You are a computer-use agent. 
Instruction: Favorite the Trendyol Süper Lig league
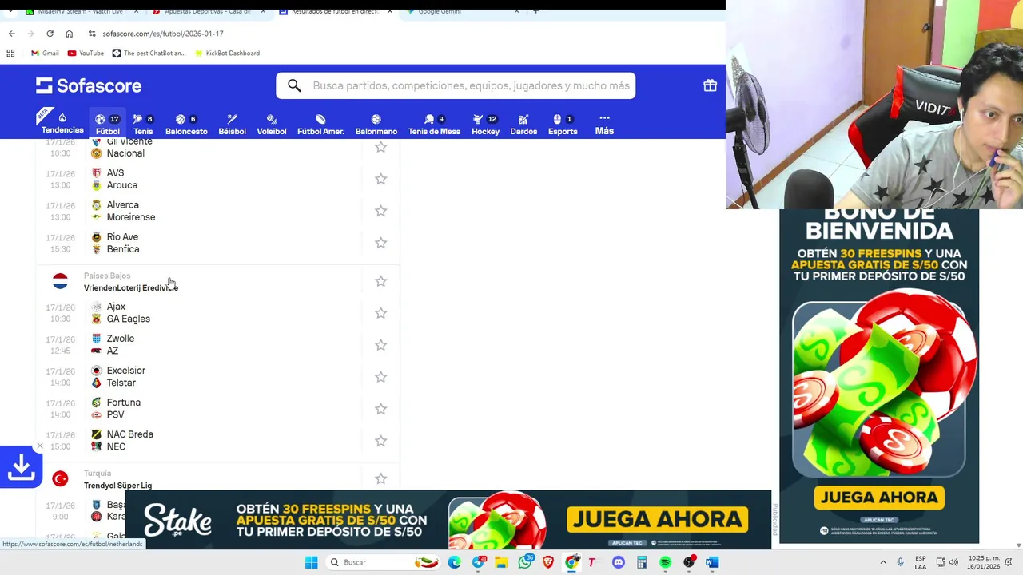pyautogui.click(x=380, y=478)
